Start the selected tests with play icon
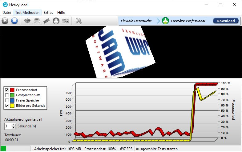Viewport: 242px width, 152px height. [5, 21]
